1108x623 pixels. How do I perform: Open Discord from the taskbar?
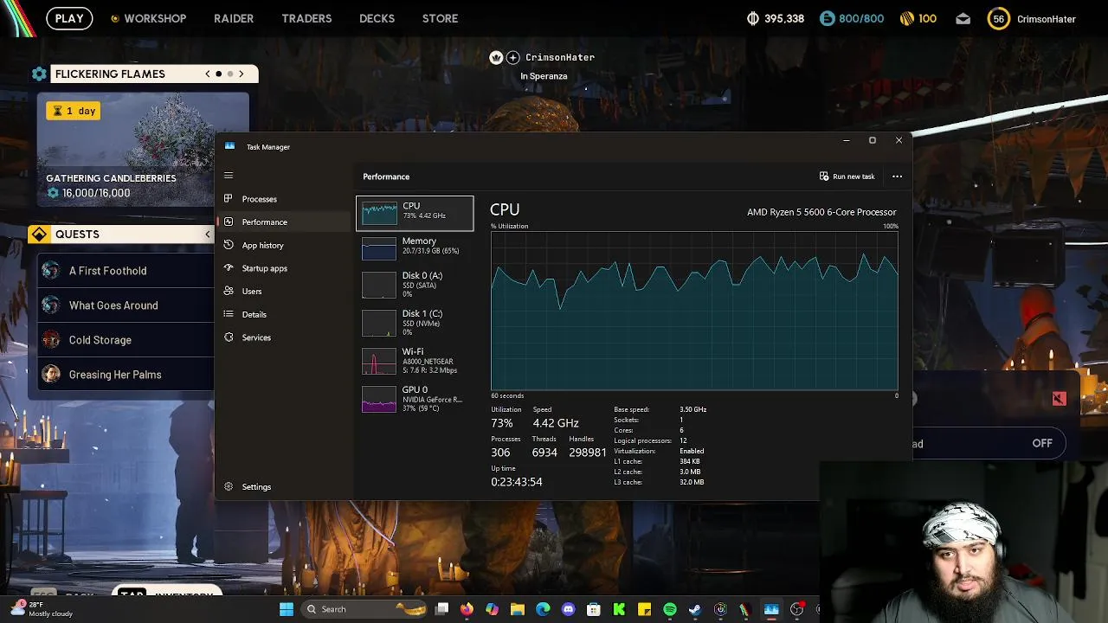[568, 609]
